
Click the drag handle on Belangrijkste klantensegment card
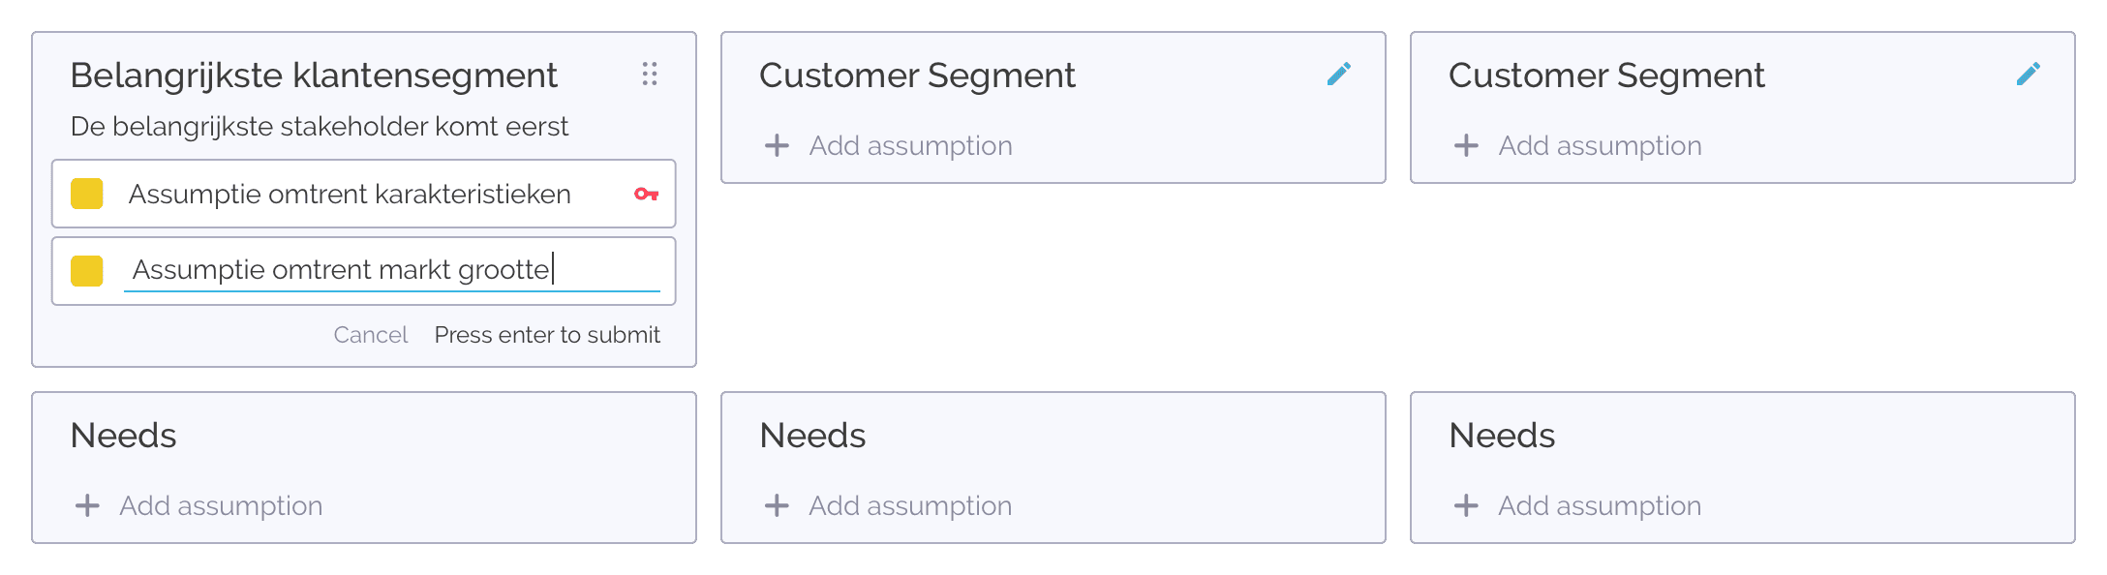pos(650,75)
